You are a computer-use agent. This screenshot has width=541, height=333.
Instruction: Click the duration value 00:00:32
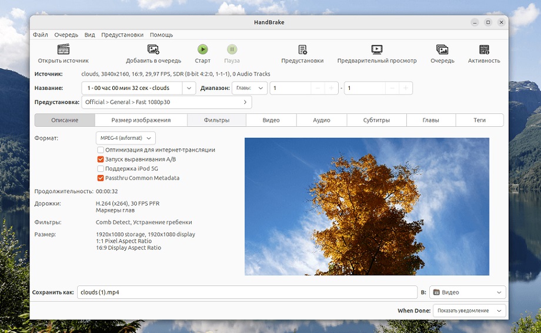(x=106, y=191)
